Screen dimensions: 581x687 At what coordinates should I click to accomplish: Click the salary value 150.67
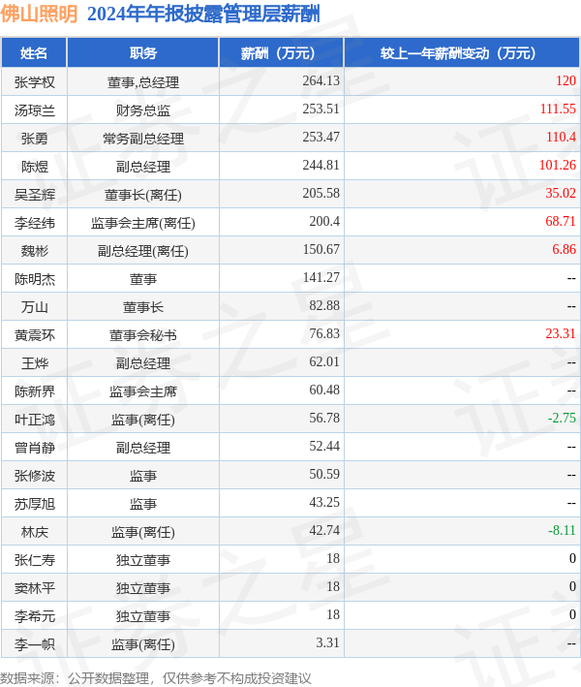point(321,249)
